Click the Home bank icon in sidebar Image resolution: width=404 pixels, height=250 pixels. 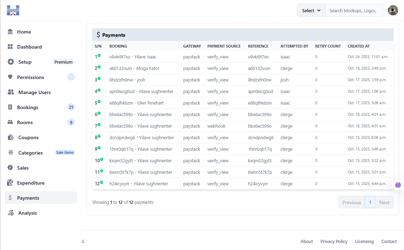tap(11, 32)
